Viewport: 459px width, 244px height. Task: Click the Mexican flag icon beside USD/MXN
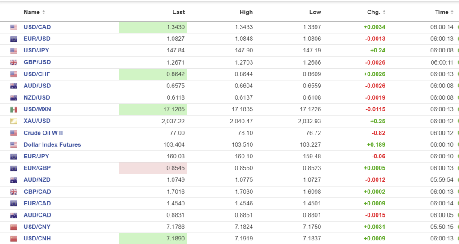(14, 109)
